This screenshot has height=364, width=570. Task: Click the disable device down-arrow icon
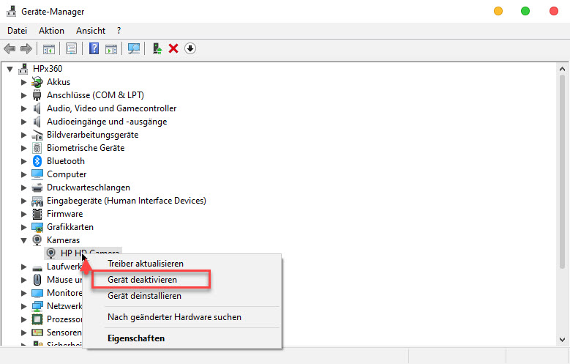(190, 48)
